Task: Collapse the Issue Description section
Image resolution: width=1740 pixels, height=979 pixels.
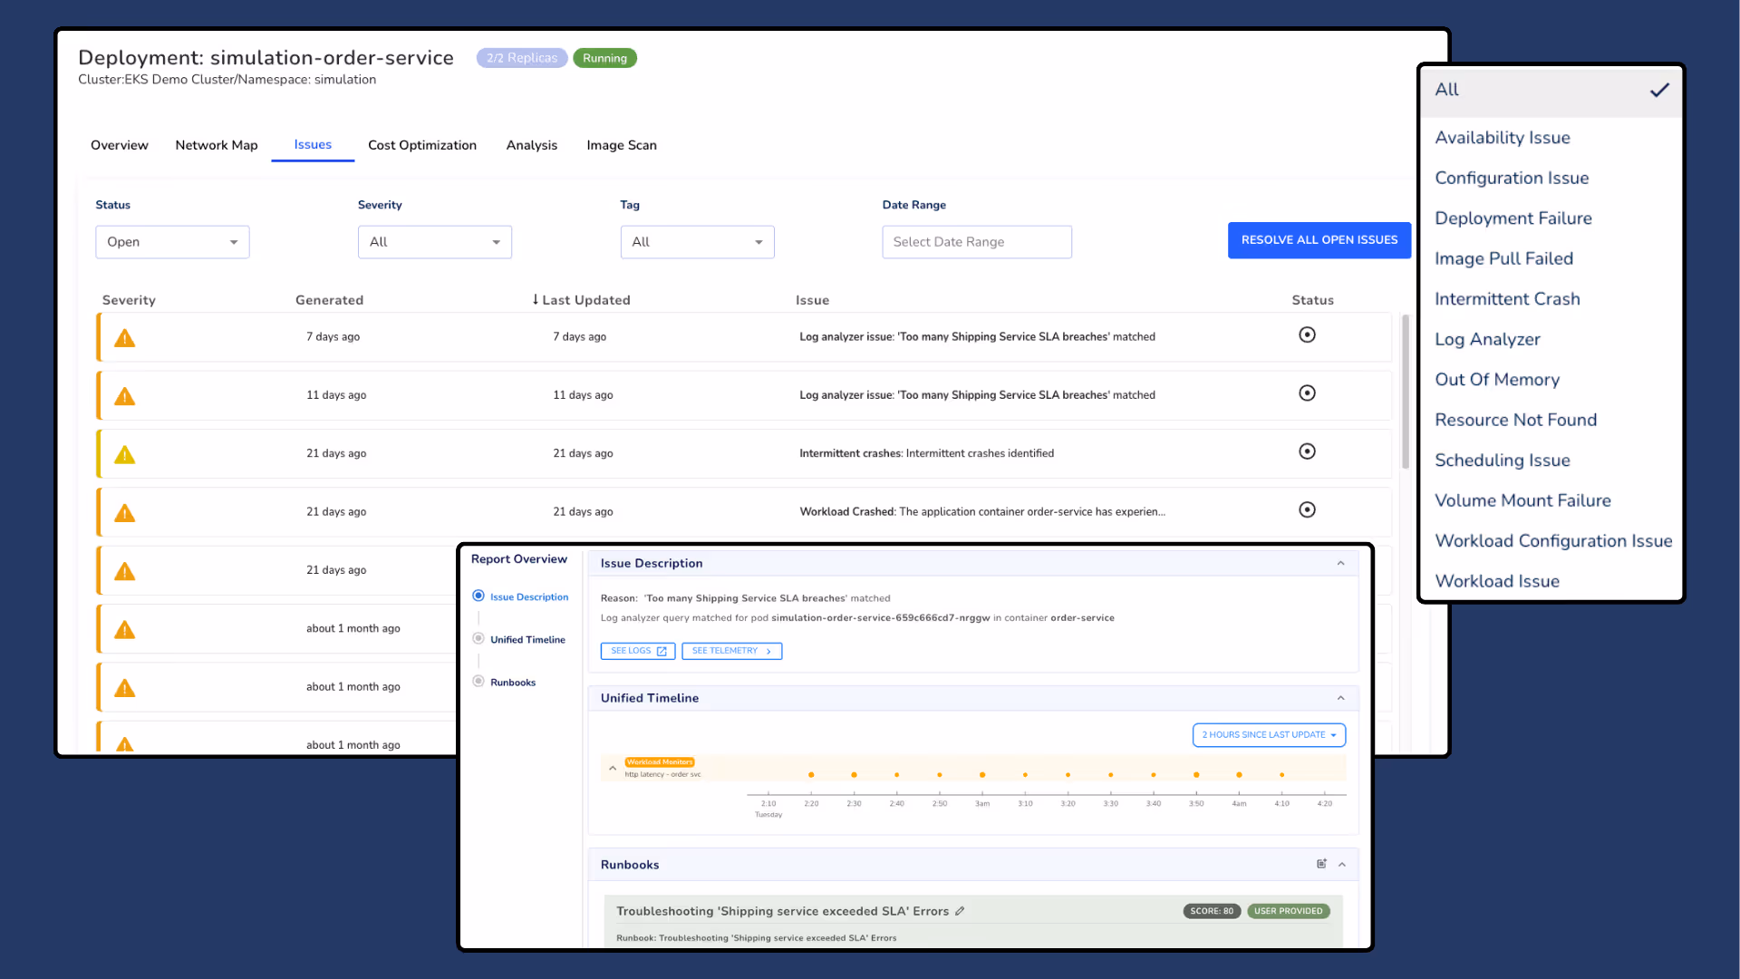Action: 1340,563
